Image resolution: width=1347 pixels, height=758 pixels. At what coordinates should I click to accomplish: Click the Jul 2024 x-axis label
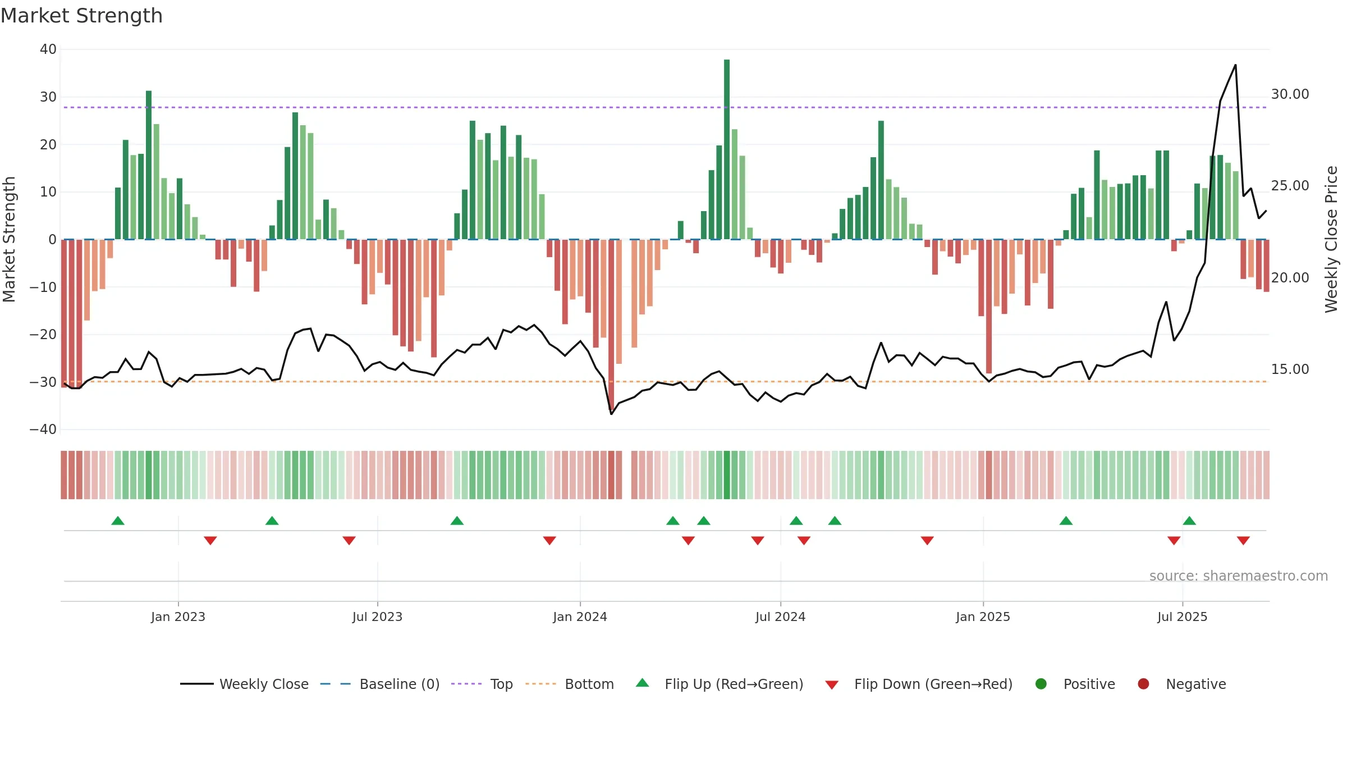pos(780,617)
